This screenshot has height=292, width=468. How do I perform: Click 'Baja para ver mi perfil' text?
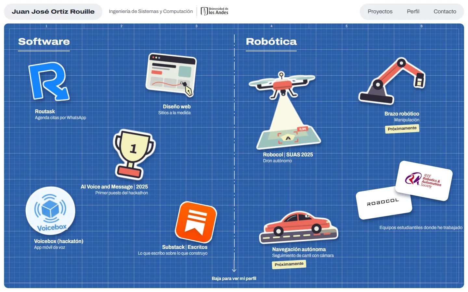(x=234, y=278)
